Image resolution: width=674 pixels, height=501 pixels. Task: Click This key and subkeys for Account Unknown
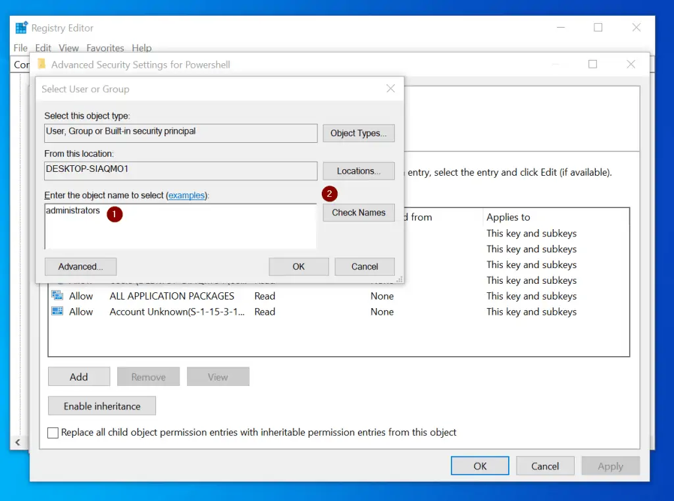pos(531,312)
